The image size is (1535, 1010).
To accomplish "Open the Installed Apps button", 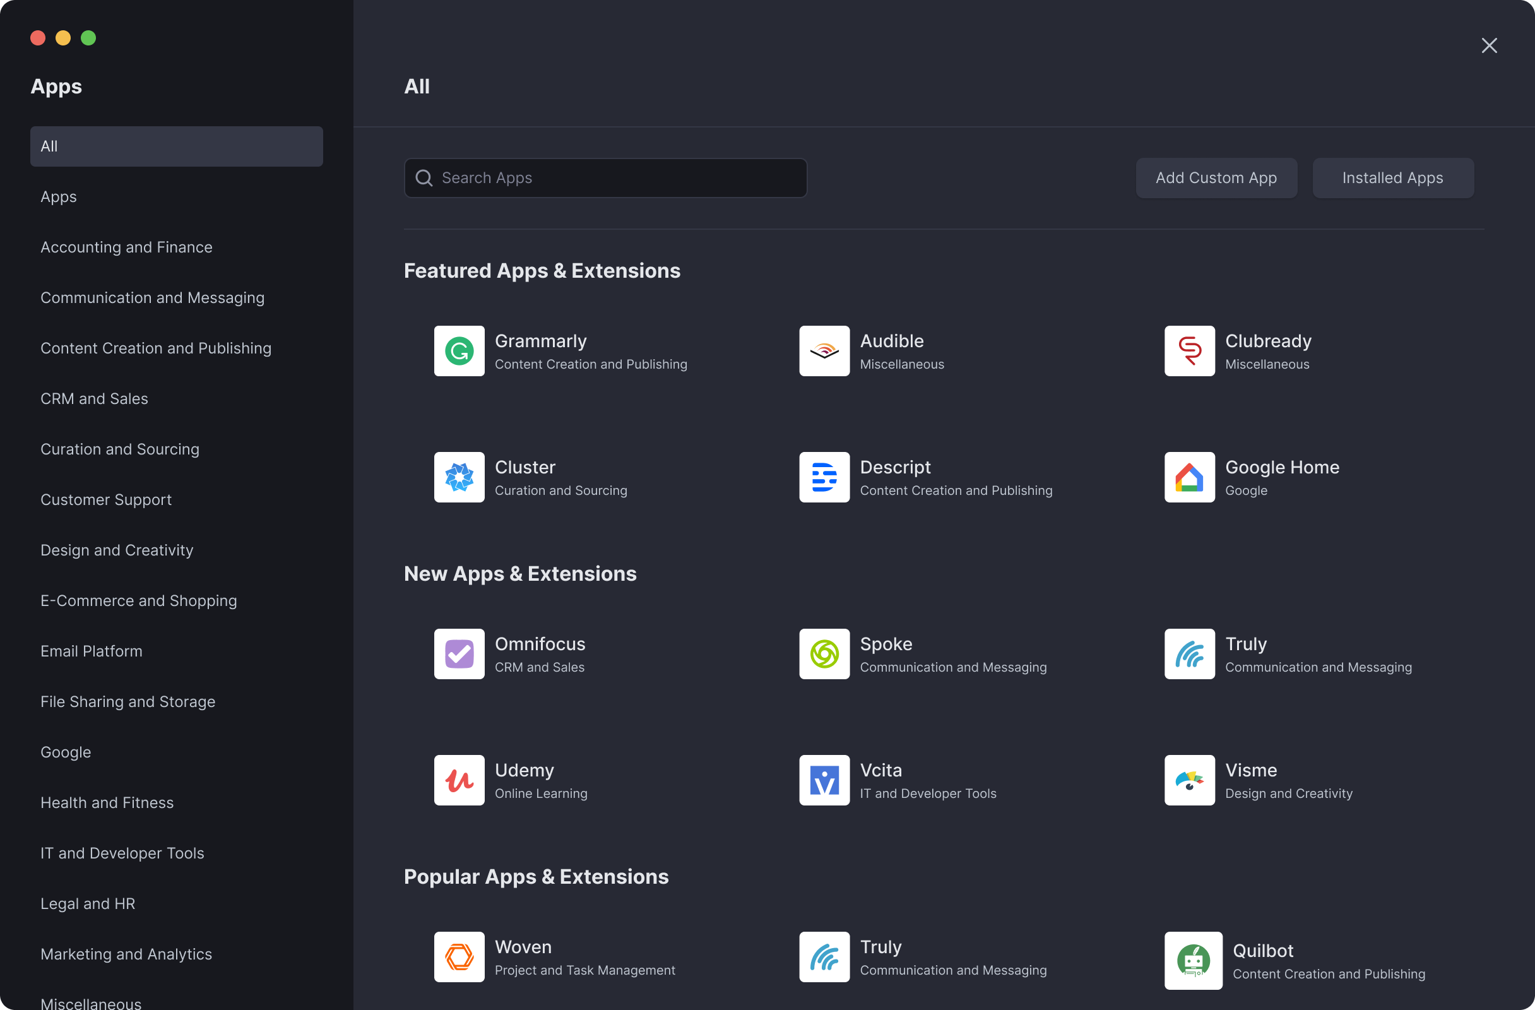I will click(x=1393, y=178).
